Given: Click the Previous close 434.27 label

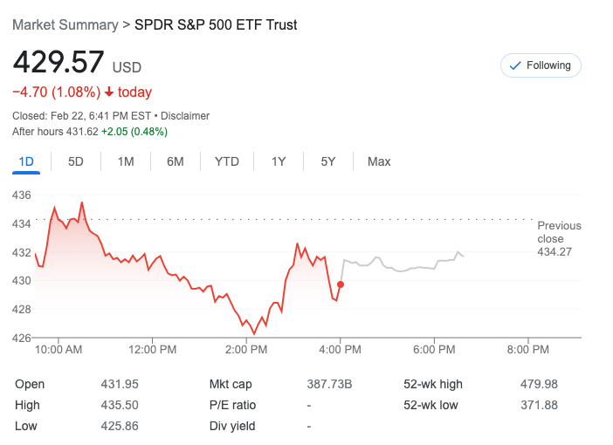Looking at the screenshot, I should (558, 239).
